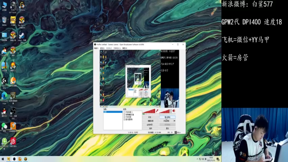Open the 场景集合 menu in OBS
The width and height of the screenshot is (288, 162).
pos(117,48)
